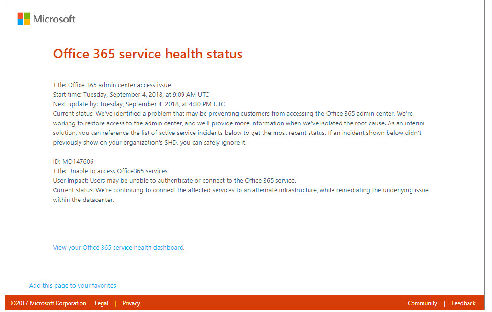Add this page to your favorites
This screenshot has width=492, height=312.
pos(72,285)
